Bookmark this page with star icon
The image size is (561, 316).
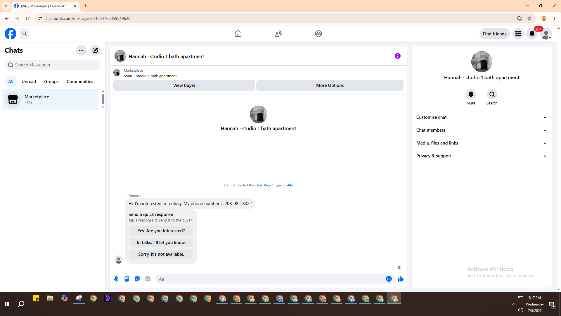(529, 18)
